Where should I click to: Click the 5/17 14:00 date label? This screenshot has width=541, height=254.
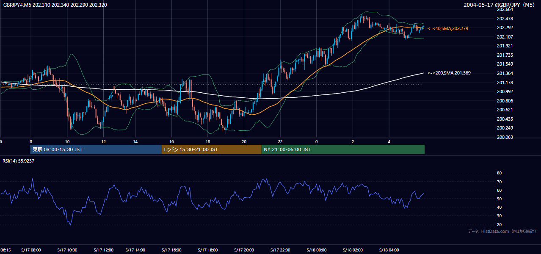135,250
